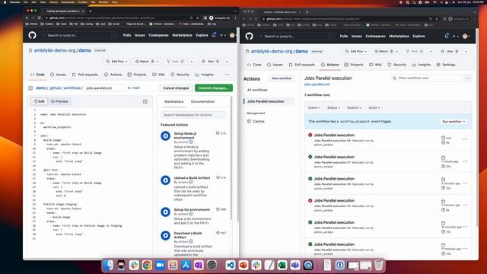Screen dimensions: 487x274
Task: Open more options for workflow run #5
Action: pos(465,205)
